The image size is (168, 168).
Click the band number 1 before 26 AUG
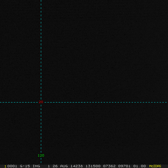click(49, 166)
